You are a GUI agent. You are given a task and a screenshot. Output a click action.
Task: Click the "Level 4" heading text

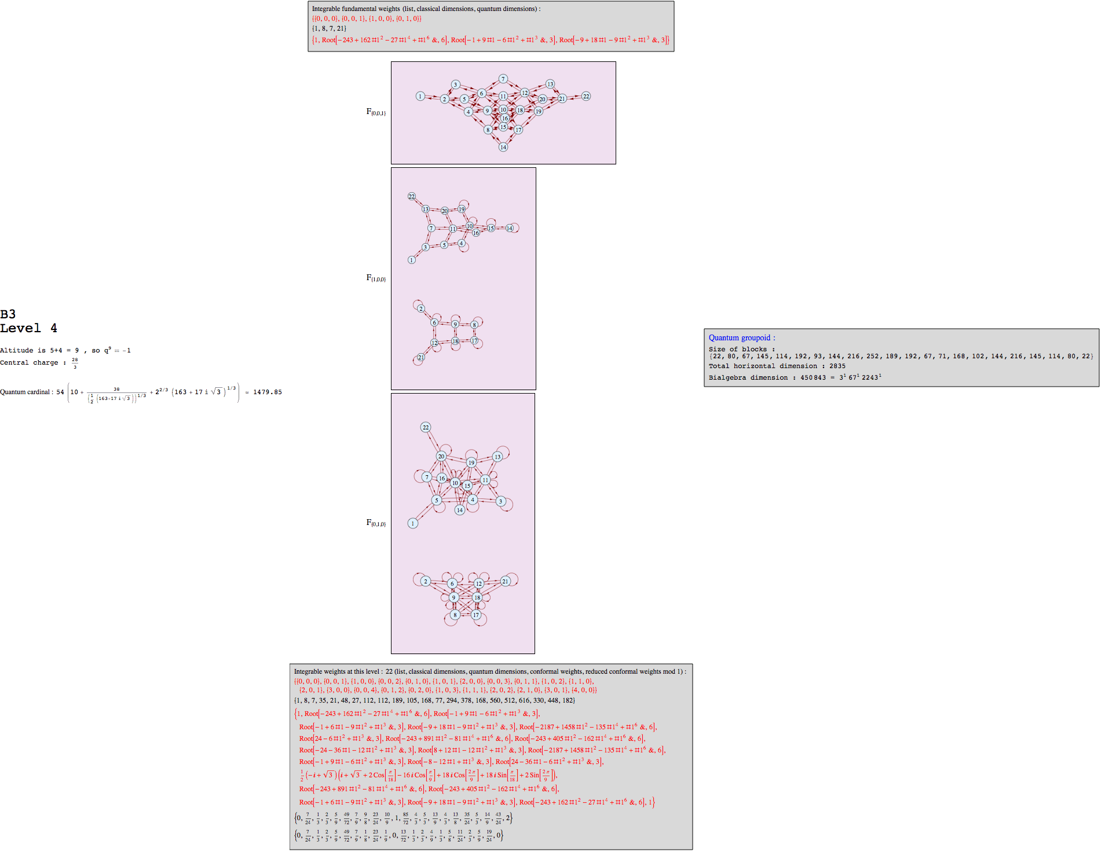pos(28,328)
